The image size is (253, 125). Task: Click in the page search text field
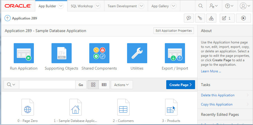47,85
